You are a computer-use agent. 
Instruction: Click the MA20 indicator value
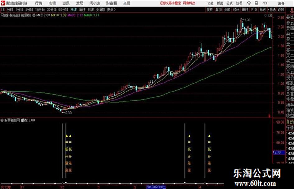click(75, 15)
